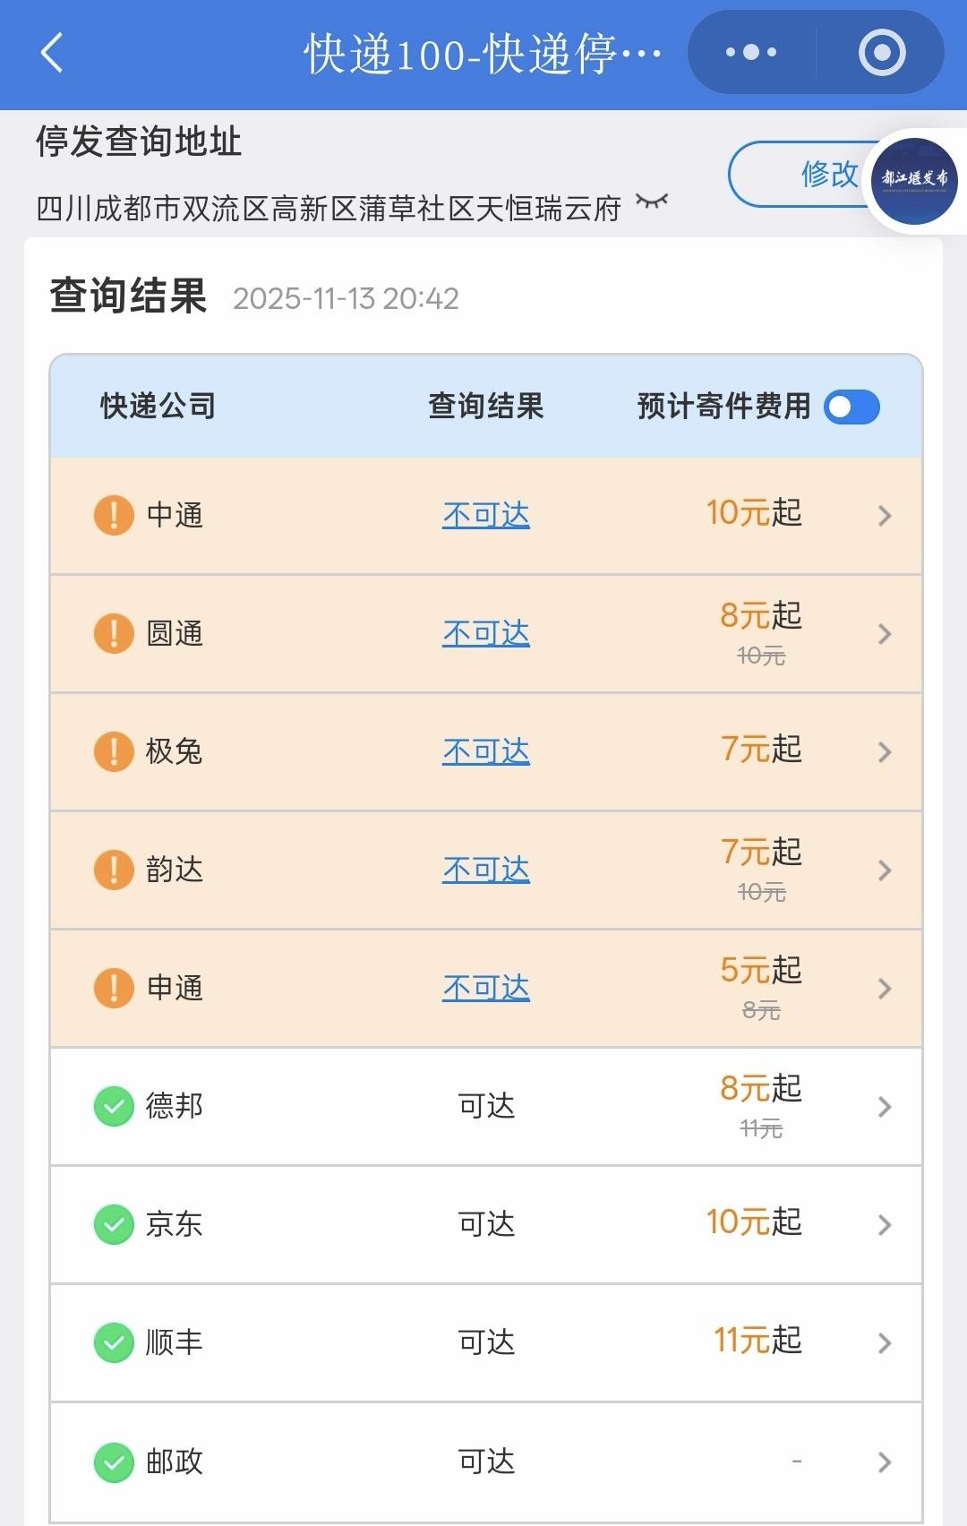Tap the mini program close circle icon
The width and height of the screenshot is (967, 1526).
click(881, 53)
